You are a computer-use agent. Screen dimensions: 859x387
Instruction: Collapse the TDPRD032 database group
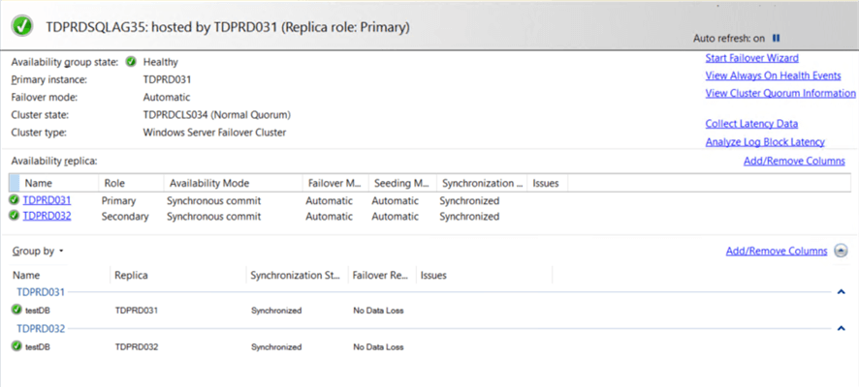(x=841, y=328)
